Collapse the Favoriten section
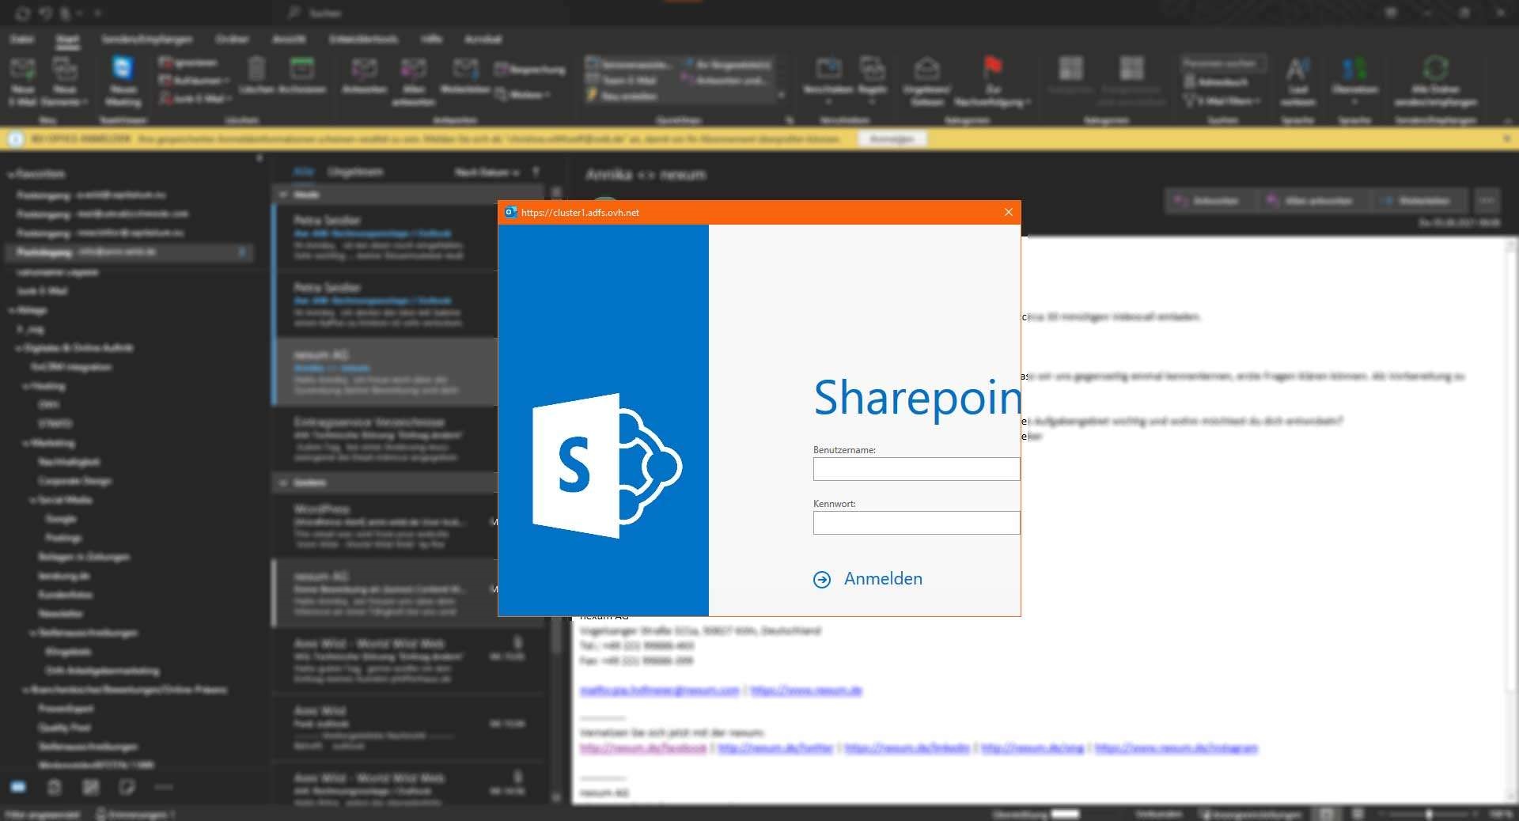 [x=9, y=174]
